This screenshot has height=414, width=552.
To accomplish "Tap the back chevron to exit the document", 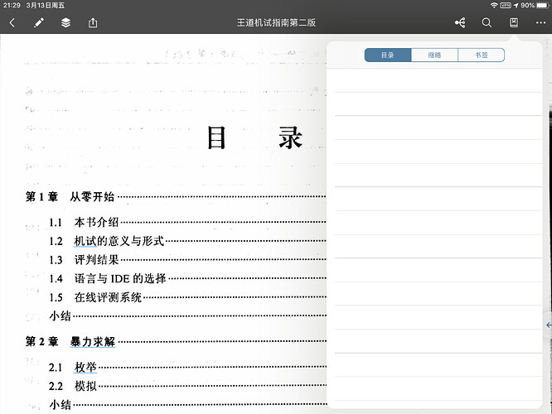I will pyautogui.click(x=12, y=23).
